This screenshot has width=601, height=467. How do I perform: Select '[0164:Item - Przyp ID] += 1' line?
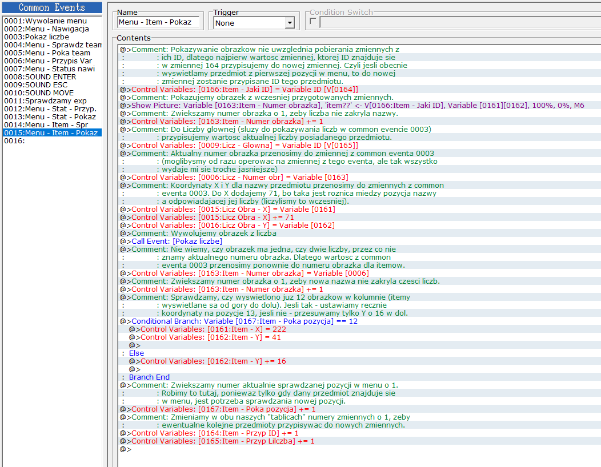coord(359,433)
